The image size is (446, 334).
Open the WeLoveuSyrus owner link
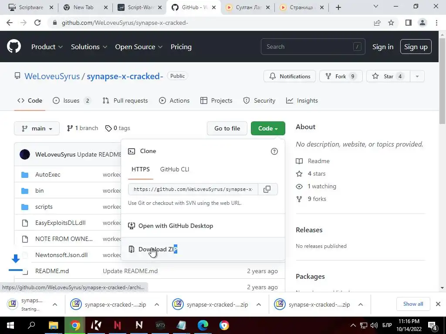click(x=52, y=76)
